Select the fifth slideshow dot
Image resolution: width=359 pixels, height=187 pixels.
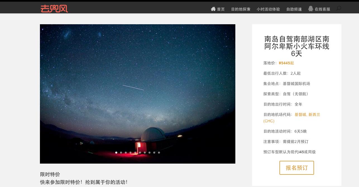tap(135, 152)
